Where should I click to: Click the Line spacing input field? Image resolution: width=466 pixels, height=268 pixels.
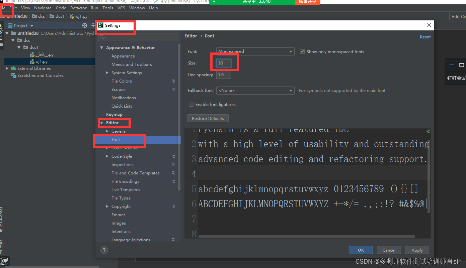224,75
